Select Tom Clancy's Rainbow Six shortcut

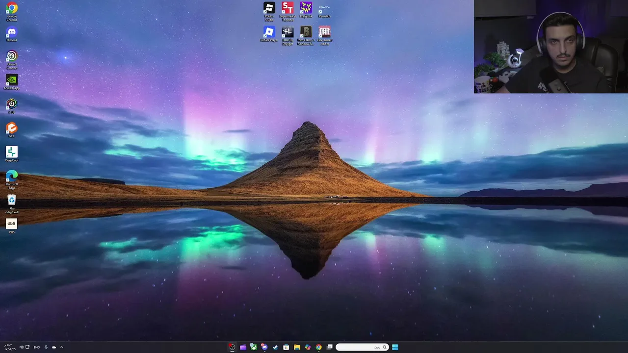(306, 36)
